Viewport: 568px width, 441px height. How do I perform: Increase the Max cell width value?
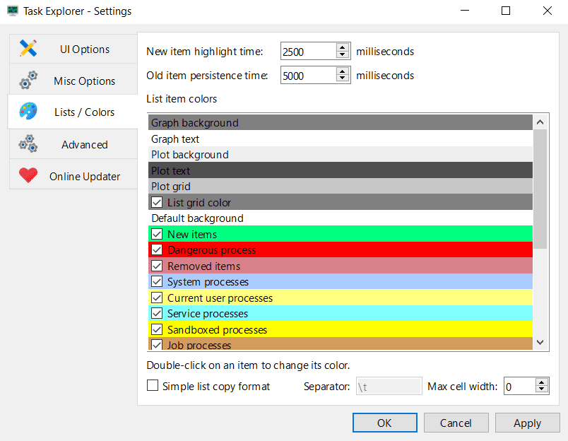coord(542,382)
